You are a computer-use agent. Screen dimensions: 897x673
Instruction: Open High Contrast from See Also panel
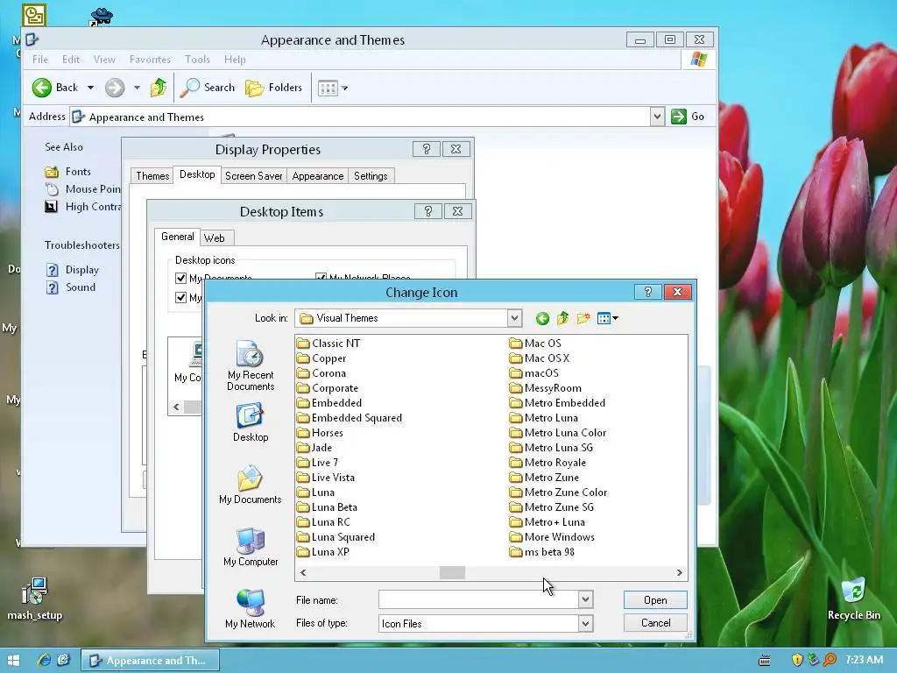pos(83,207)
